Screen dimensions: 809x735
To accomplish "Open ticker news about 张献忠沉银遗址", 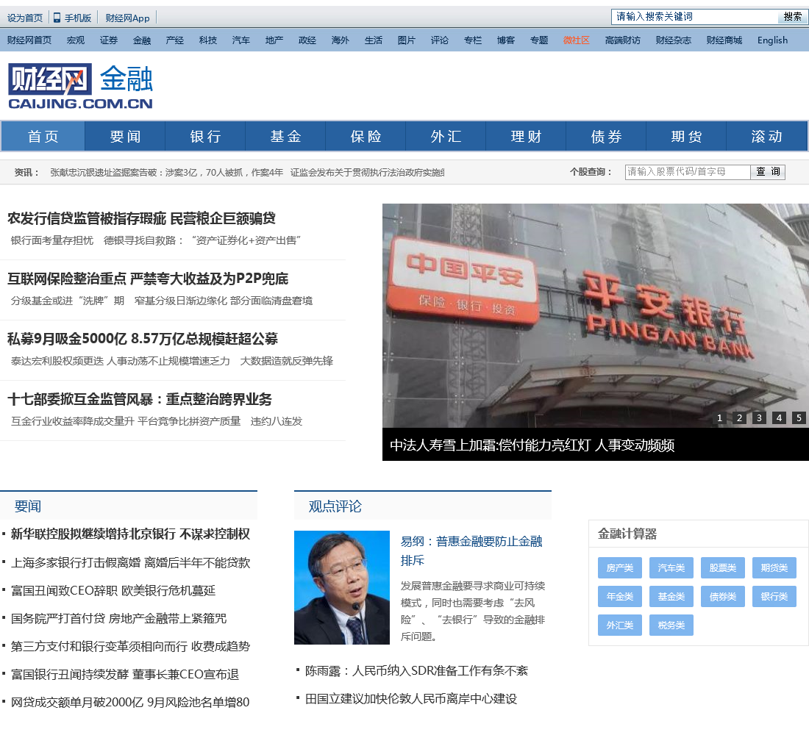I will (167, 172).
